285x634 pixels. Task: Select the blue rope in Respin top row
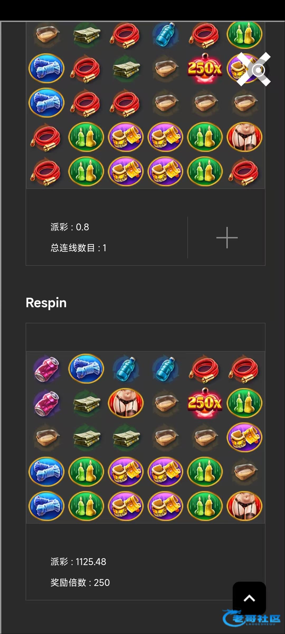pyautogui.click(x=86, y=369)
